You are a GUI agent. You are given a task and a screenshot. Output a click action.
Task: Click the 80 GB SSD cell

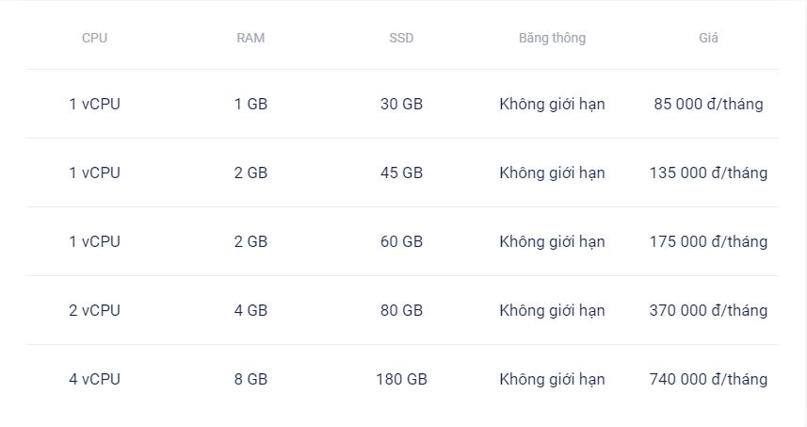tap(401, 310)
